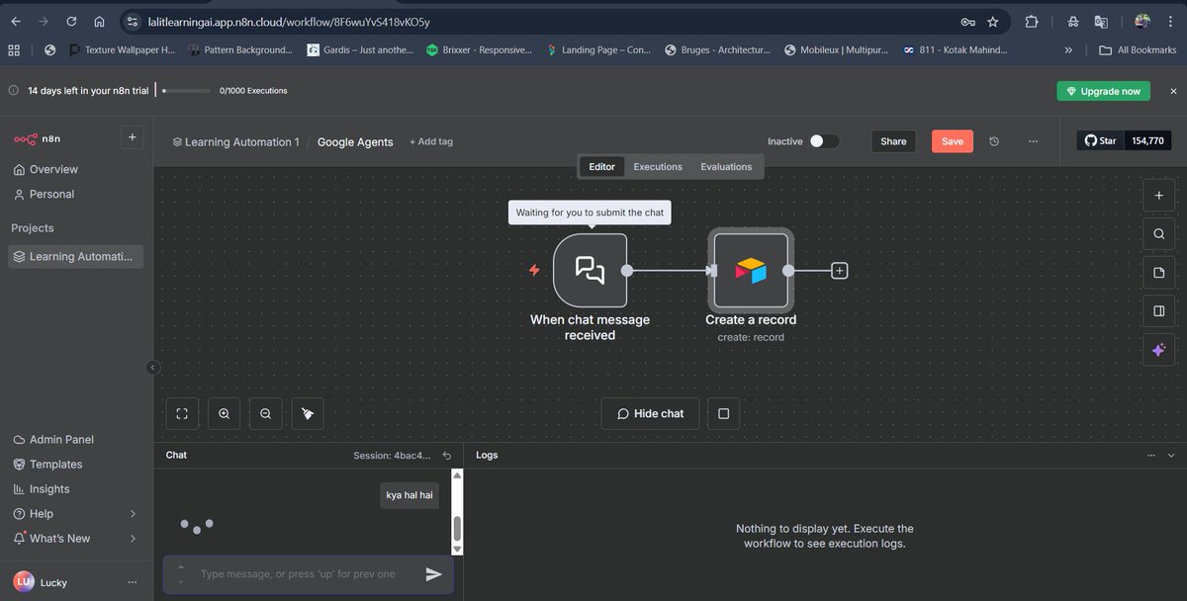Switch to the Evaluations tab
The height and width of the screenshot is (601, 1187).
point(726,167)
